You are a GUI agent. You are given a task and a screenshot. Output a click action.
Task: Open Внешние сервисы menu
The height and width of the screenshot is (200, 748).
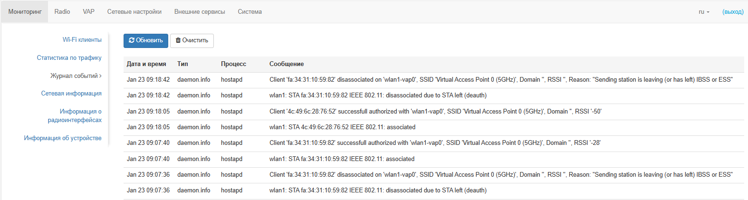pos(200,12)
